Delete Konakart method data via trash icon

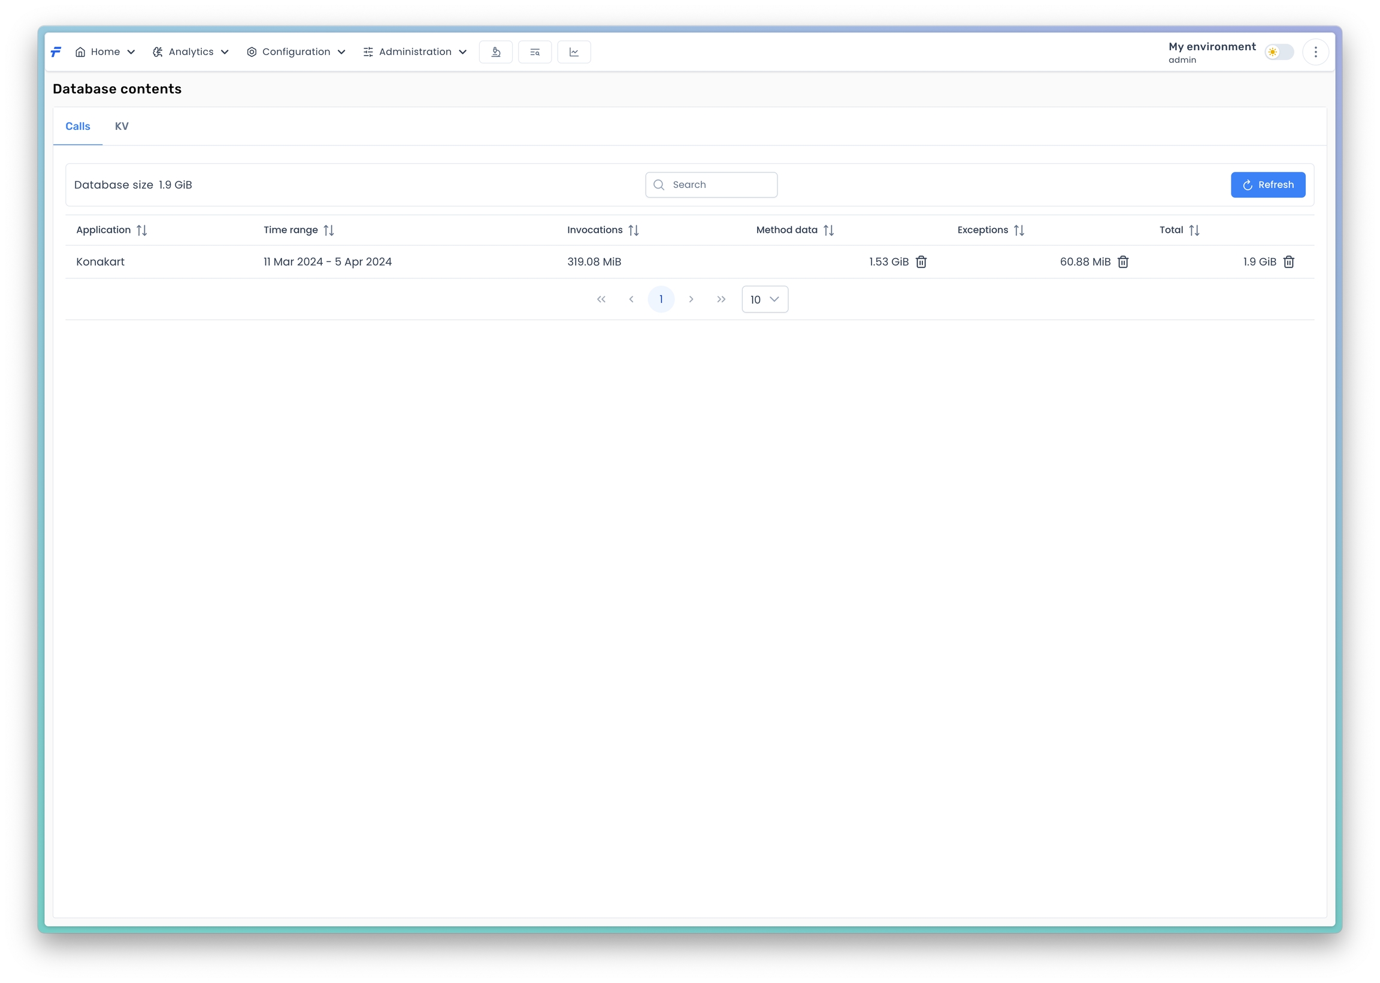coord(921,262)
